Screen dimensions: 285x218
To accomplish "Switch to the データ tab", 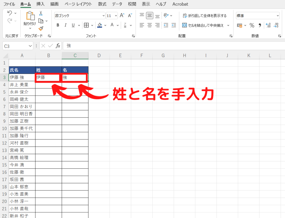I will (x=117, y=4).
